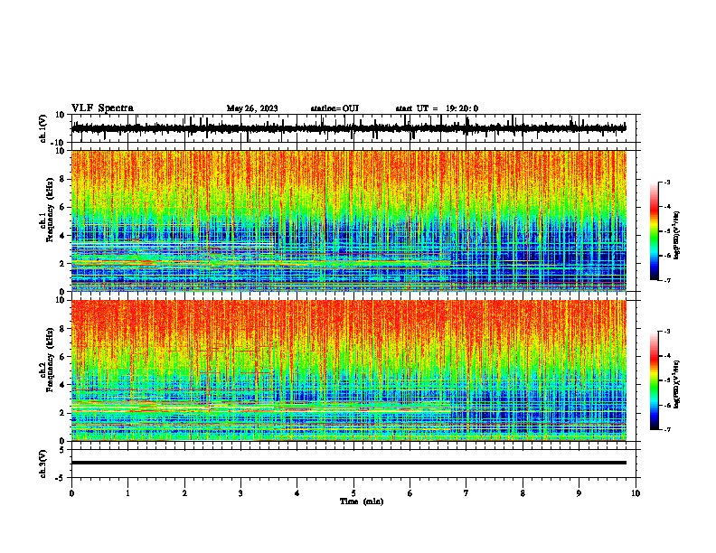This screenshot has width=716, height=553.
Task: Click tick label 3 on the time axis
Action: pos(240,493)
